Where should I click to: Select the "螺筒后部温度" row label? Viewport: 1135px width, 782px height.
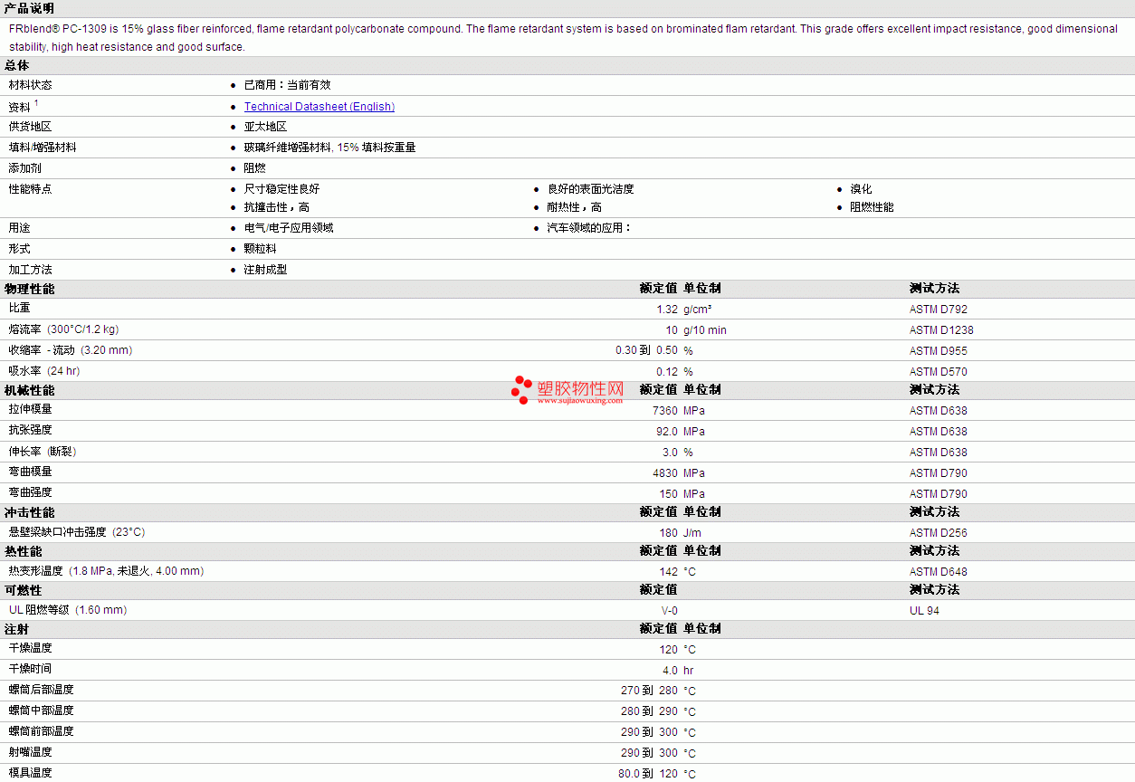[x=42, y=690]
